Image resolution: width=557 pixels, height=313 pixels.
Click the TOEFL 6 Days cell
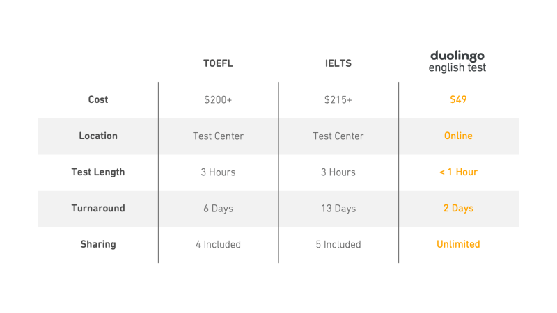[x=218, y=209]
